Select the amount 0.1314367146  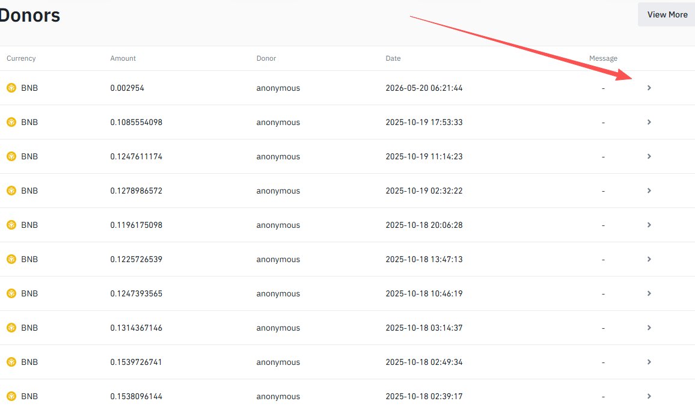coord(136,328)
